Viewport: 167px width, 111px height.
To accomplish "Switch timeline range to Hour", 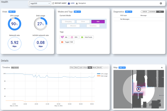I will pos(85,68).
